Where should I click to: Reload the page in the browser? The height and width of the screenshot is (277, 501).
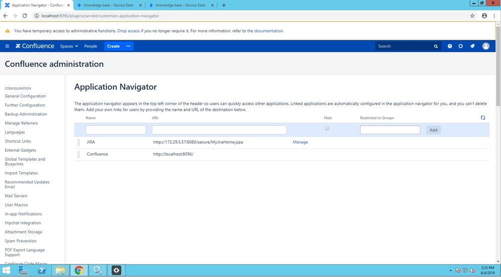point(25,16)
